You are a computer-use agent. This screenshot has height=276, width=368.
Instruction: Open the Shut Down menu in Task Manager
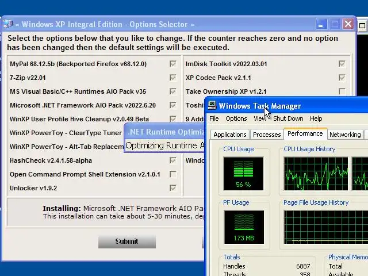pos(288,118)
